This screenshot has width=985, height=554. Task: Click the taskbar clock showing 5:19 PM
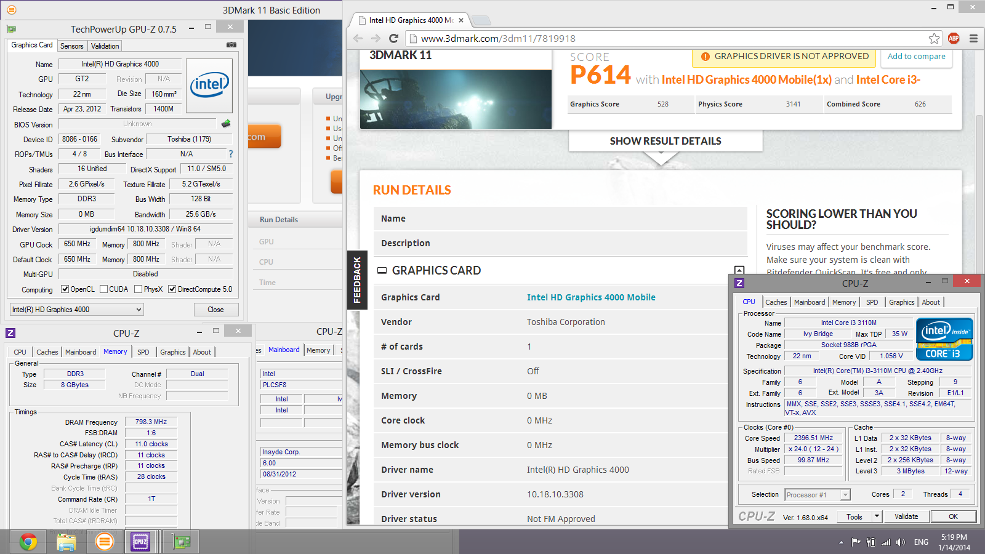tap(954, 542)
